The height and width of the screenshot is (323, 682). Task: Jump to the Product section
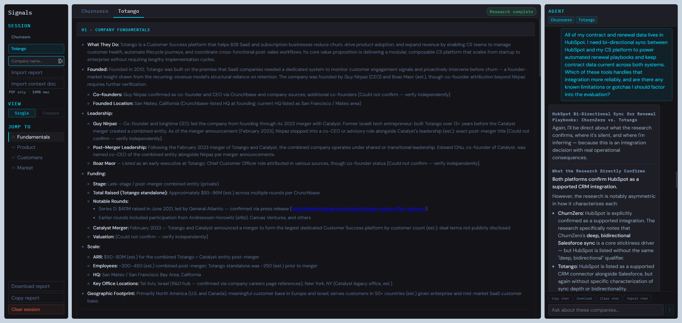coord(36,147)
